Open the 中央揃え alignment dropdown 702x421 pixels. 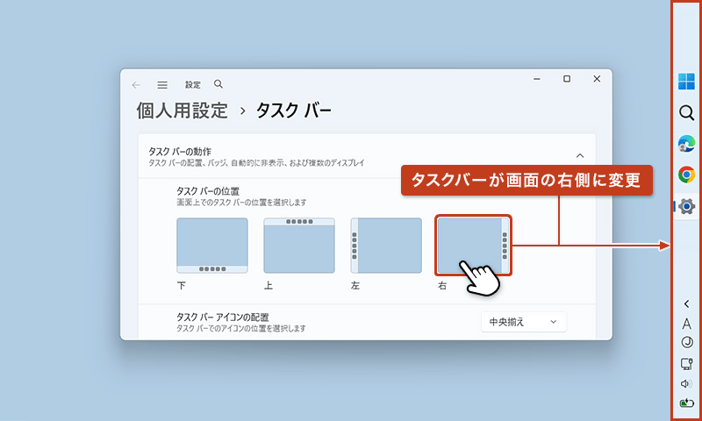pyautogui.click(x=523, y=322)
